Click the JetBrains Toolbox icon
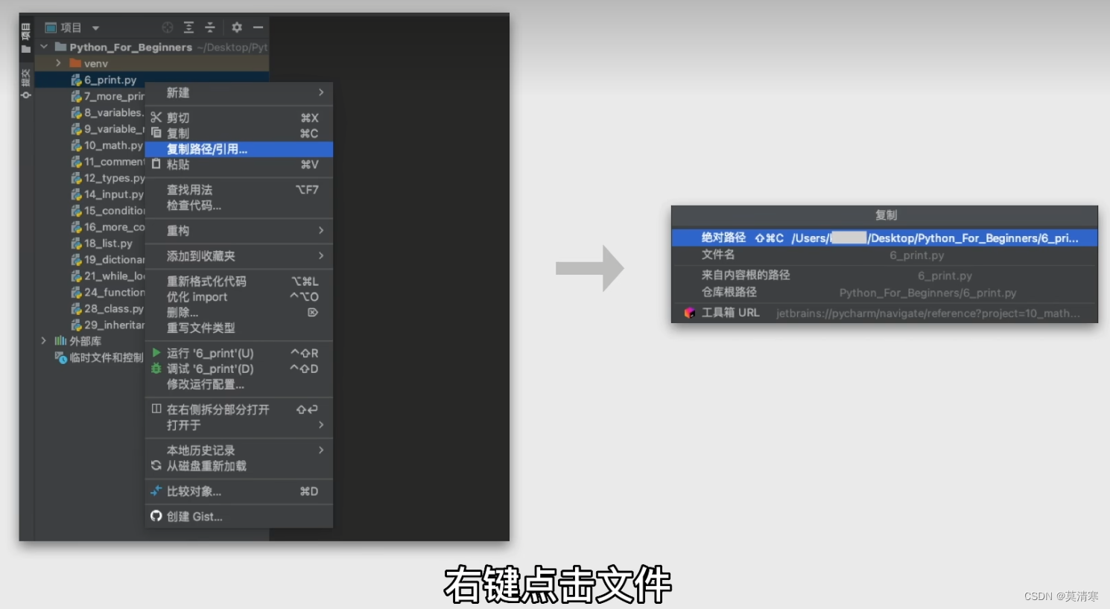1110x609 pixels. coord(689,313)
